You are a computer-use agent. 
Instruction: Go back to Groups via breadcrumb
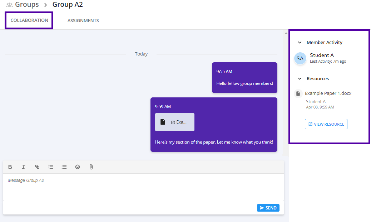click(x=27, y=5)
